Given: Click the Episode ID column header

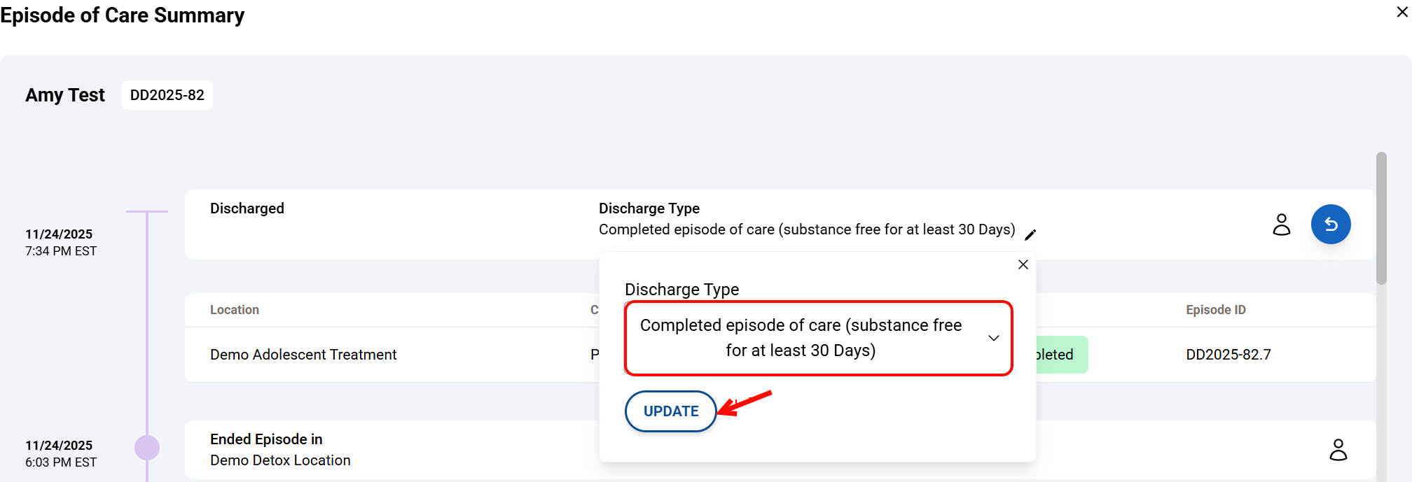Looking at the screenshot, I should tap(1215, 310).
